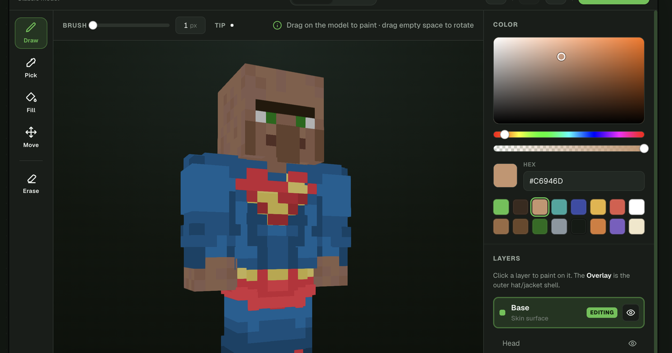Pick the light green palette swatch
Image resolution: width=672 pixels, height=353 pixels.
[x=501, y=207]
